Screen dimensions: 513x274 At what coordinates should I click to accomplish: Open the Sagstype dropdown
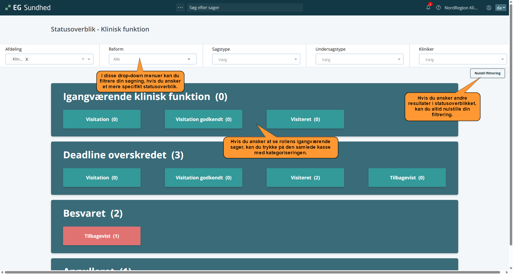pos(256,59)
